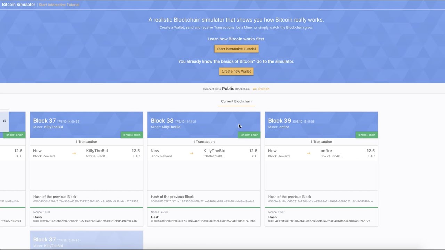Click longest chain badge on Block 39
The image size is (445, 250).
(x=367, y=135)
